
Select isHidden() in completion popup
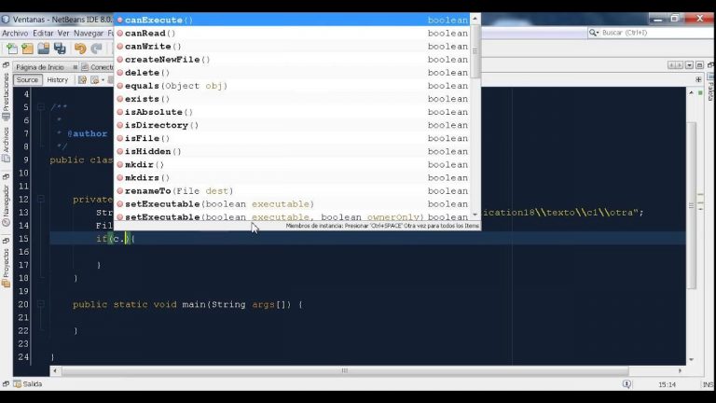[x=292, y=152]
